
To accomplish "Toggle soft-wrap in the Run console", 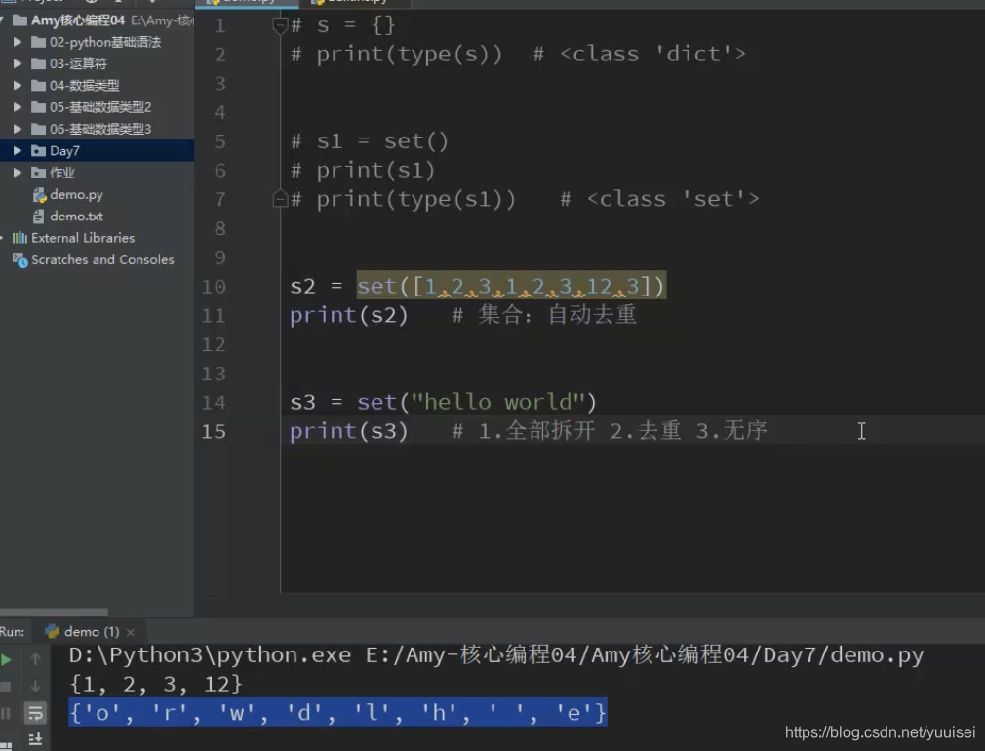I will [35, 713].
